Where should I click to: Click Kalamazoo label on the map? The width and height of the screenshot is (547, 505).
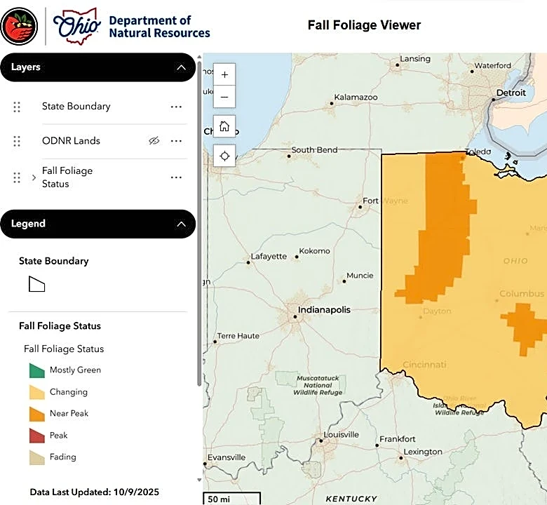point(356,97)
